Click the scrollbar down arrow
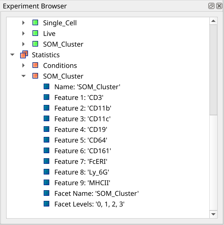The image size is (224, 225). [x=213, y=214]
